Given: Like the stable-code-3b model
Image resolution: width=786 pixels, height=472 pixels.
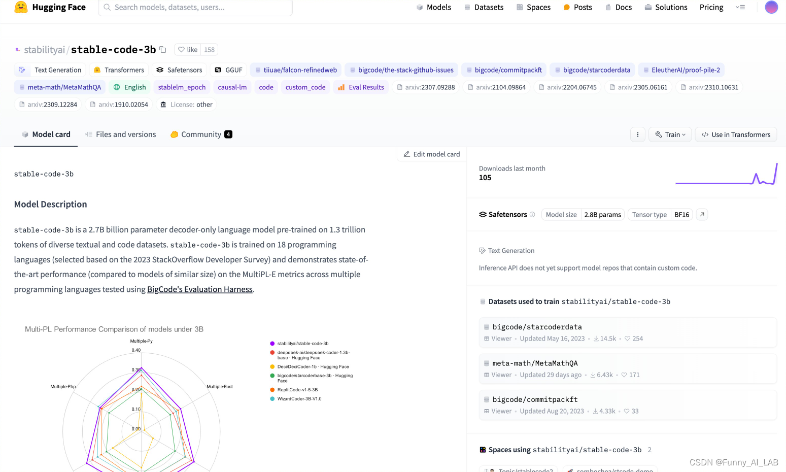Looking at the screenshot, I should 188,50.
